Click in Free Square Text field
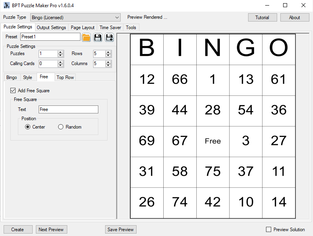 point(68,109)
